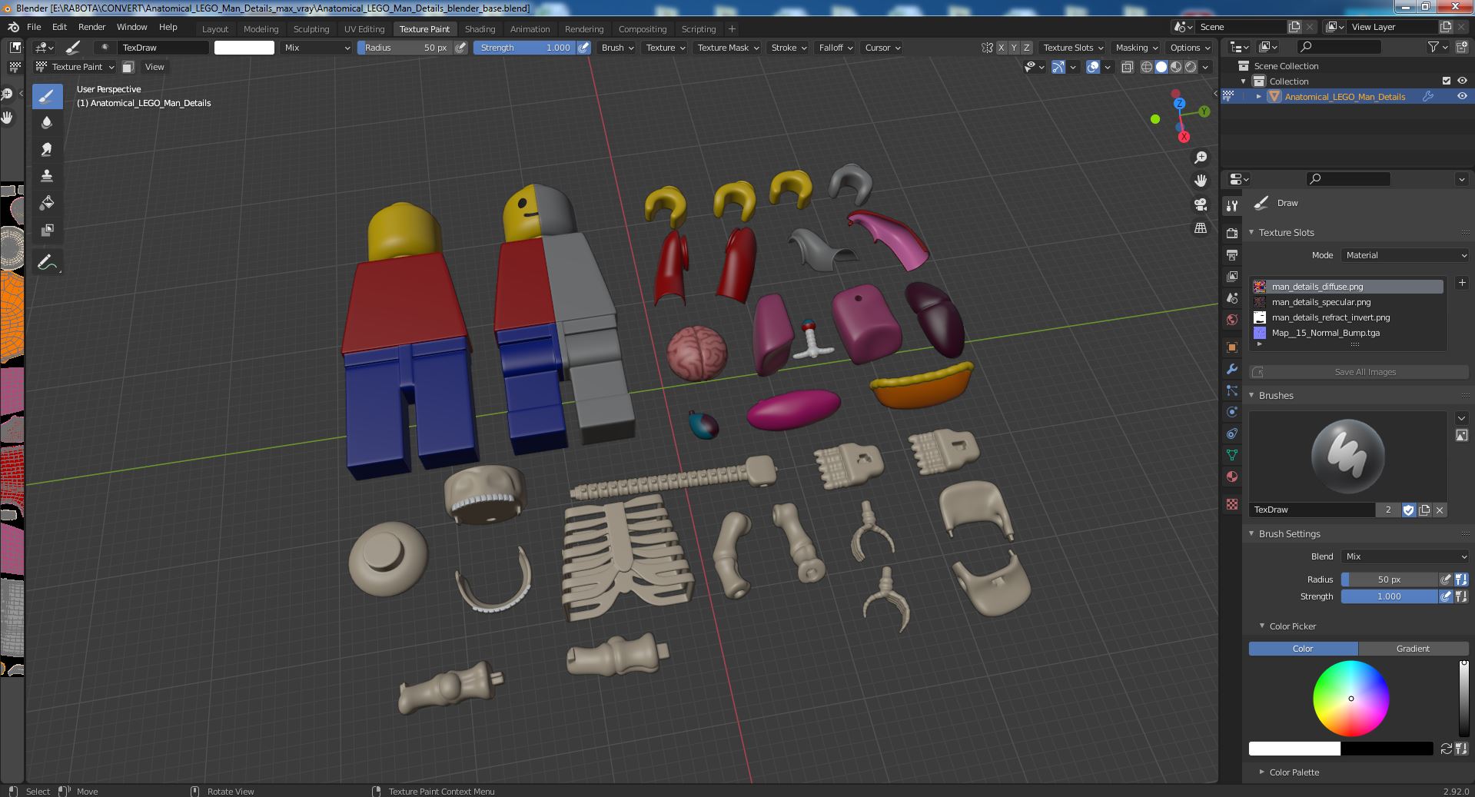Viewport: 1475px width, 797px height.
Task: Toggle fake user shield for TexDraw
Action: 1408,510
